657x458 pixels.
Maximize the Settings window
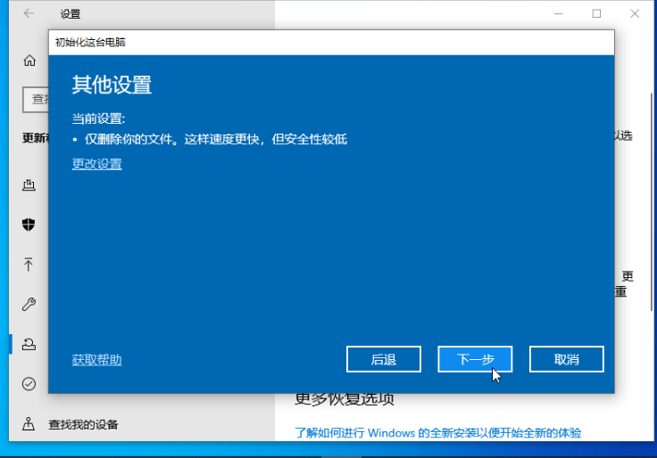[x=596, y=13]
